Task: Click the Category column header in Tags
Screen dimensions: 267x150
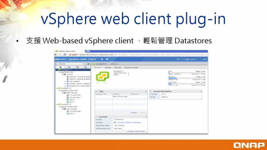Action: [121, 94]
